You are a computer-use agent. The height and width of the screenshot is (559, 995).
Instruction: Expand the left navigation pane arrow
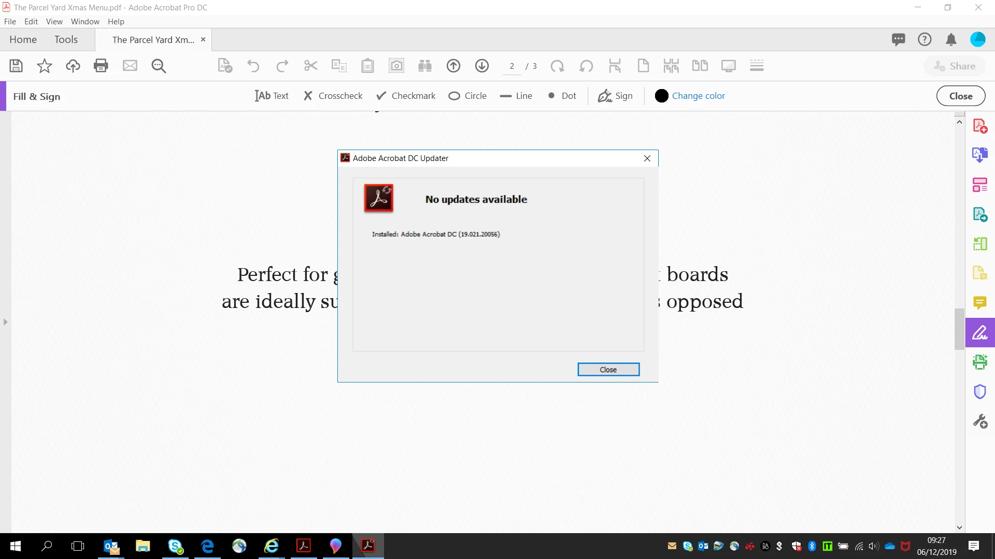point(5,322)
